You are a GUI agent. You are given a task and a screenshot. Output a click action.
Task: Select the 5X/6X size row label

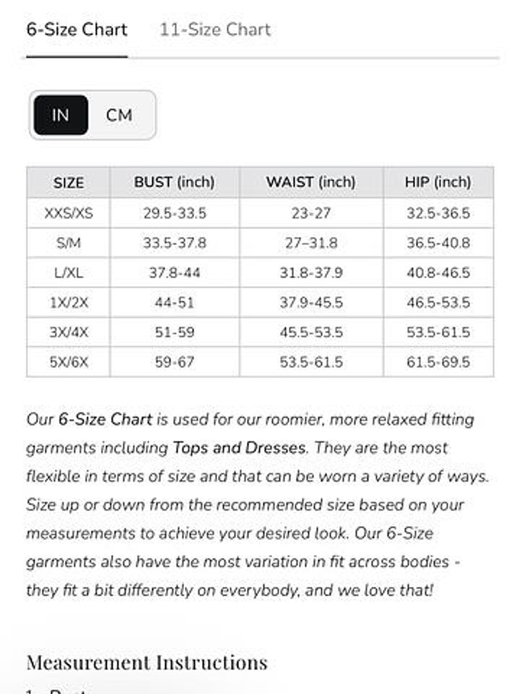68,362
